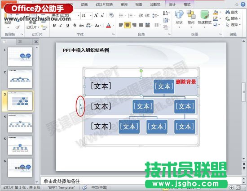
Task: Open the Select (选择) dropdown
Action: pos(233,25)
